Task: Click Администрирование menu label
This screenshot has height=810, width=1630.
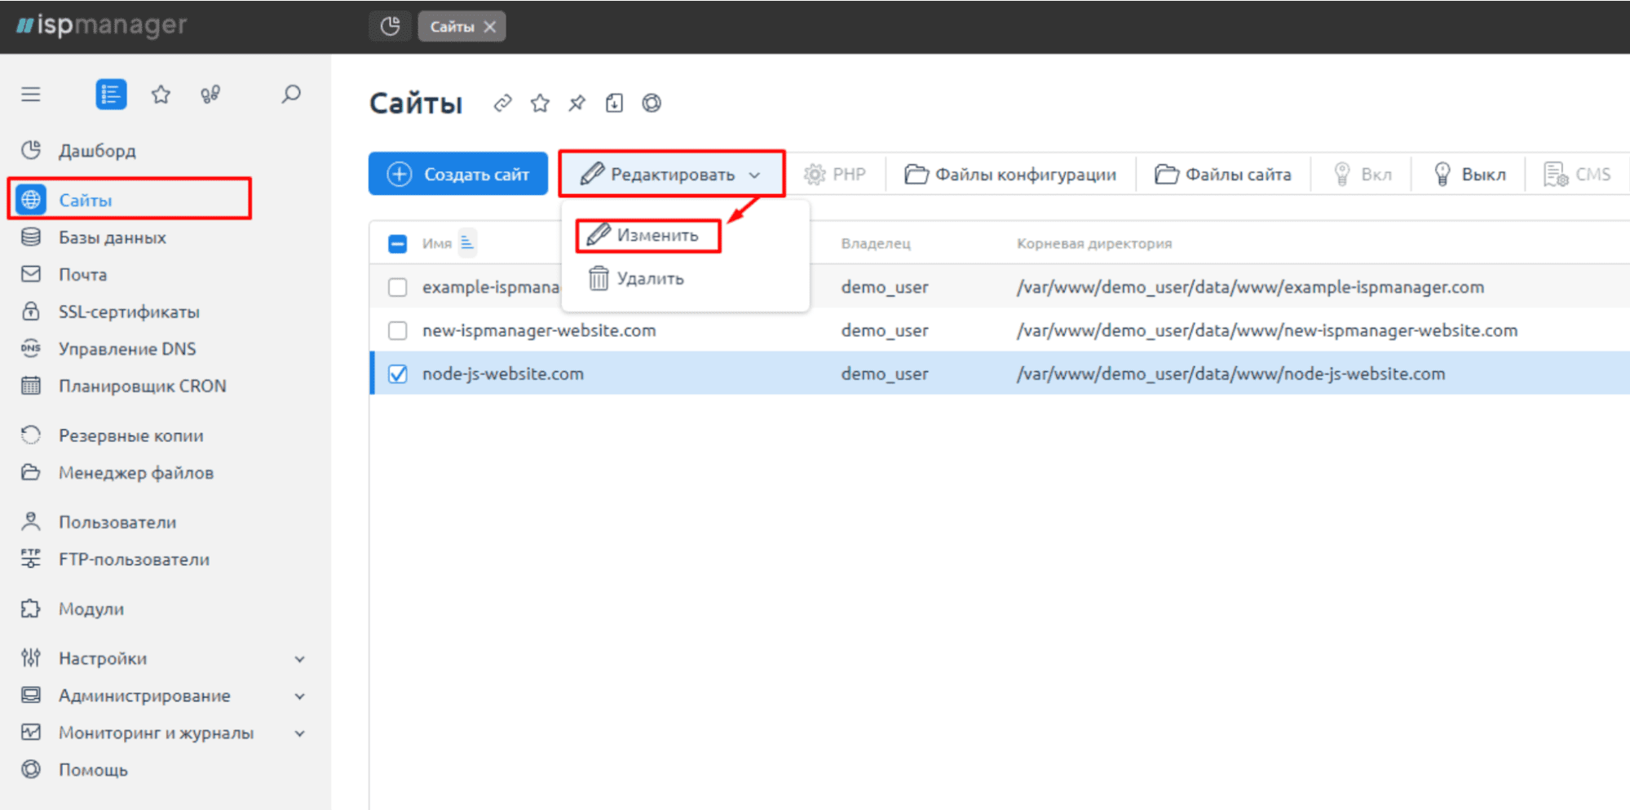Action: pos(144,696)
